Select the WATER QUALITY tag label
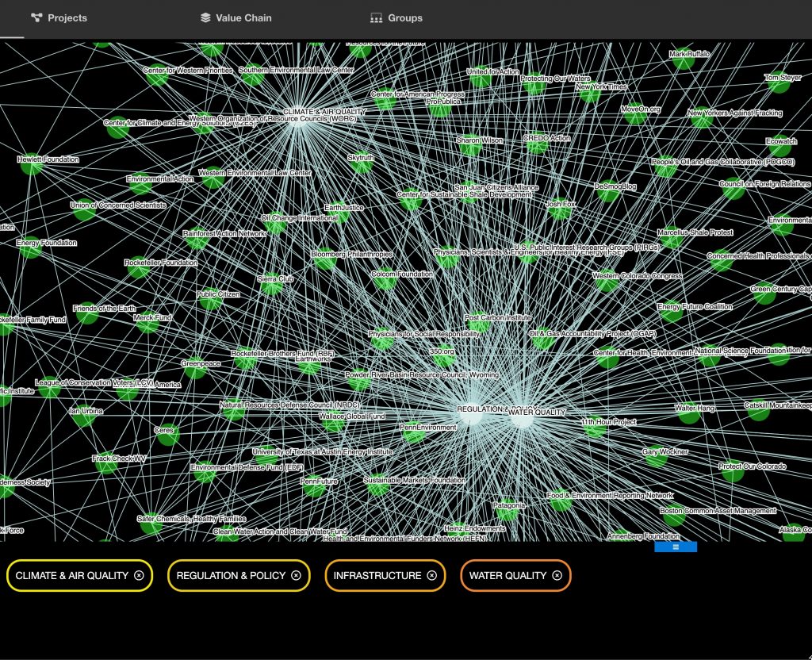The height and width of the screenshot is (660, 812). [x=507, y=576]
